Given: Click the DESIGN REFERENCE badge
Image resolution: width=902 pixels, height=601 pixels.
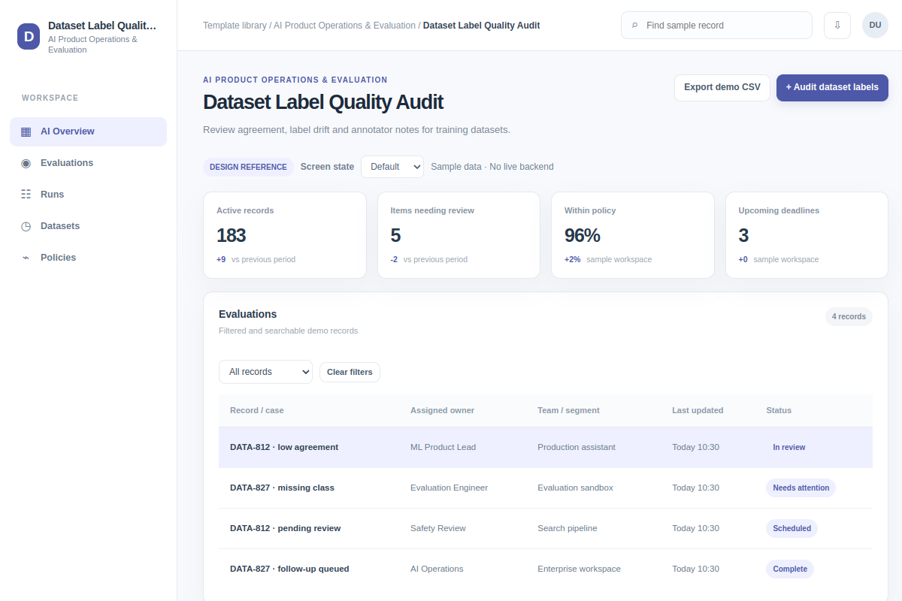Looking at the screenshot, I should pos(248,167).
